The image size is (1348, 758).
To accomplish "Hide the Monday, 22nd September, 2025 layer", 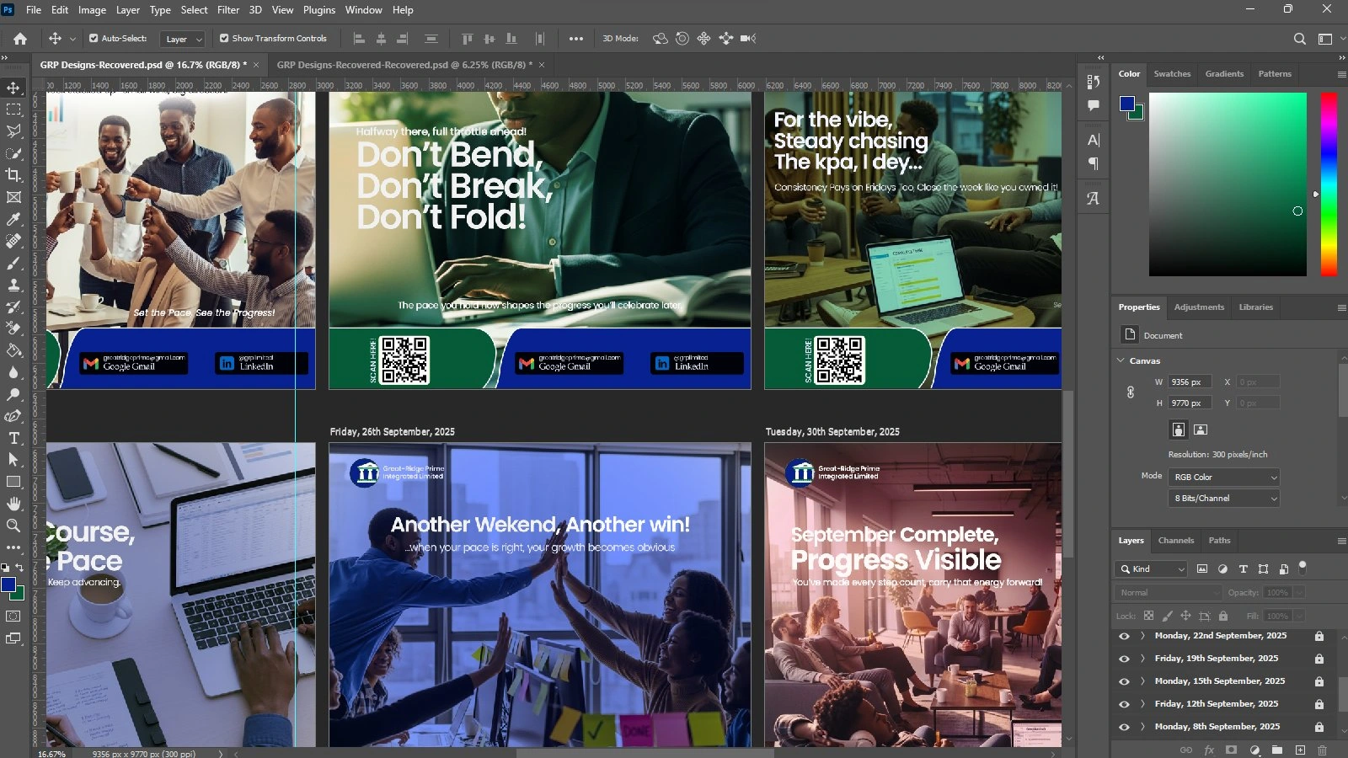I will (1124, 636).
